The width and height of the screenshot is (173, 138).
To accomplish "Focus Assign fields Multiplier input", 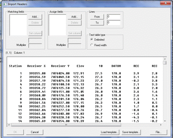I will (x=75, y=46).
